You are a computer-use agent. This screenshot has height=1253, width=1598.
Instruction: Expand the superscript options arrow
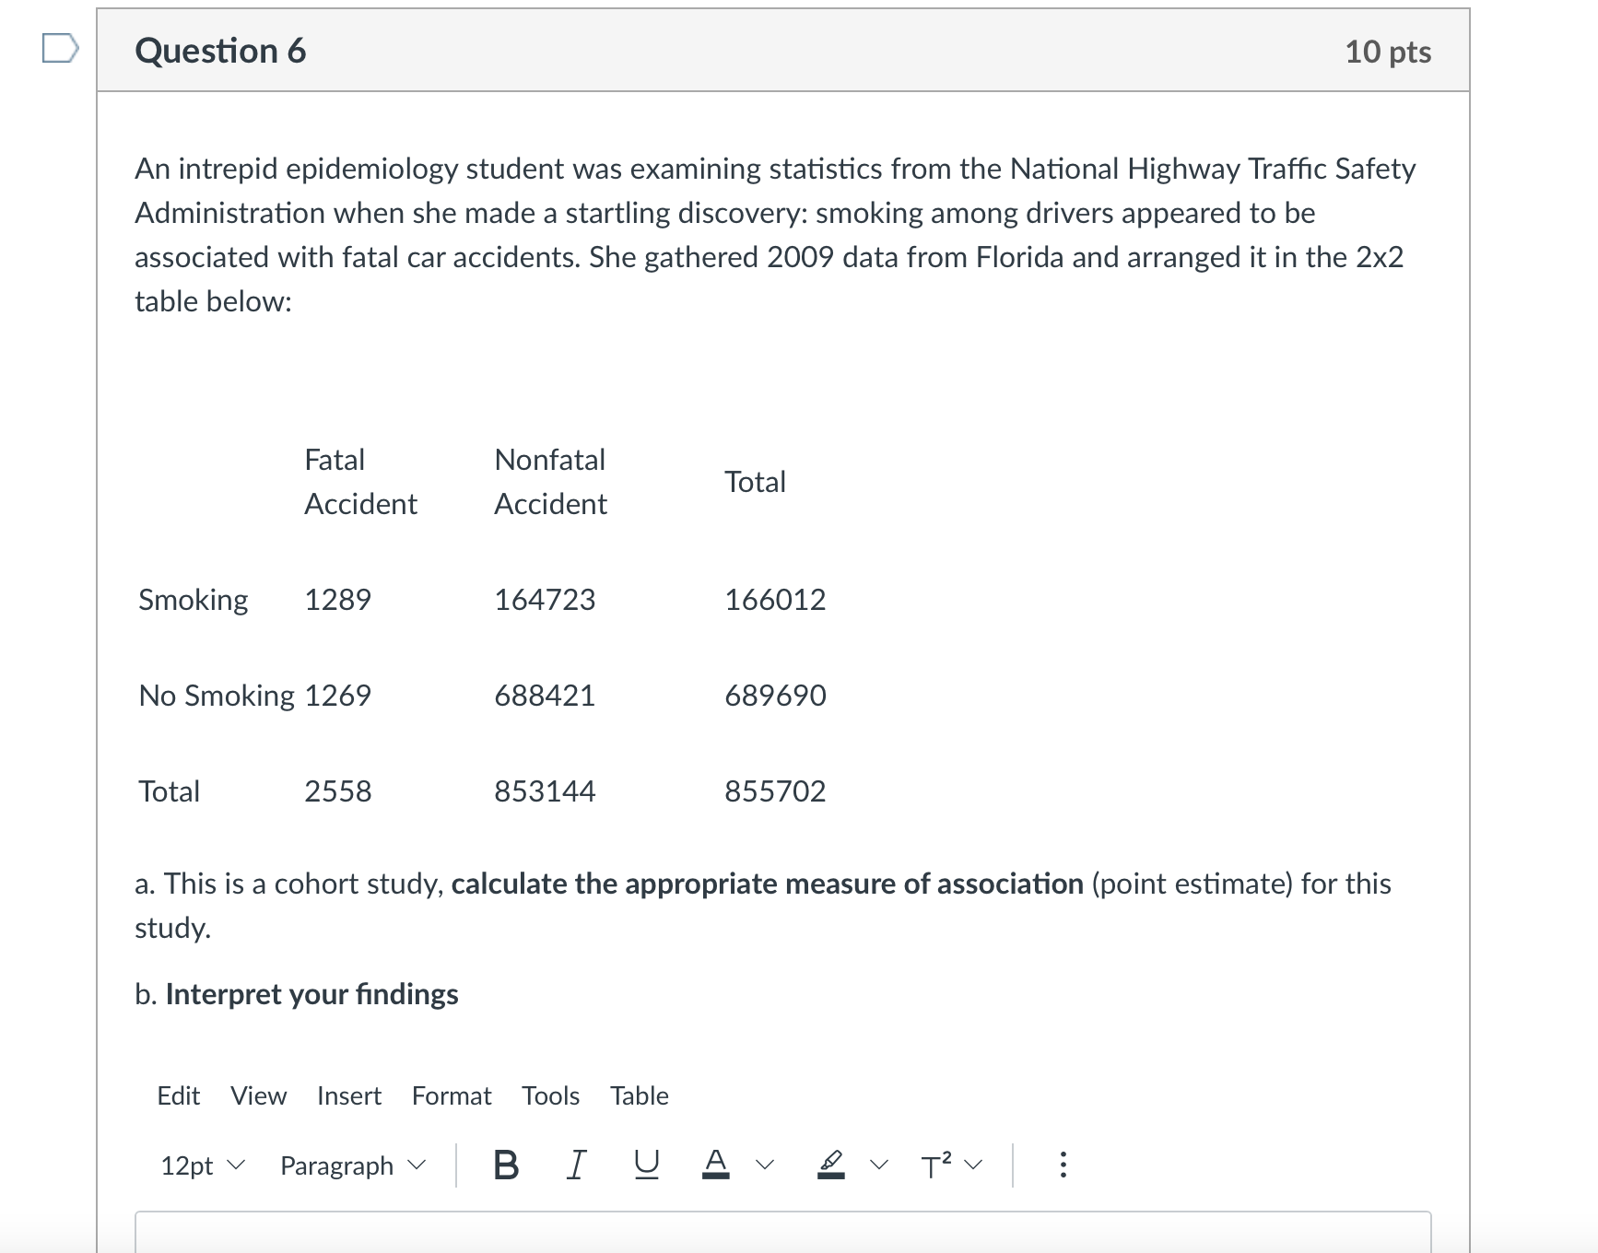973,1165
